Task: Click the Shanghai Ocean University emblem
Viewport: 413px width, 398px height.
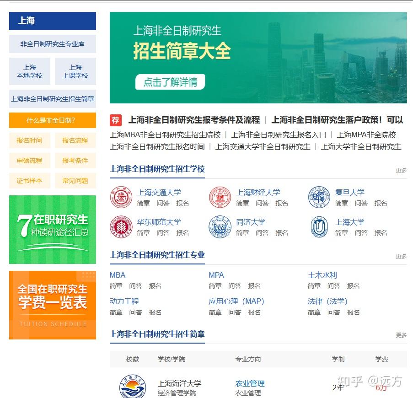Action: coord(133,387)
